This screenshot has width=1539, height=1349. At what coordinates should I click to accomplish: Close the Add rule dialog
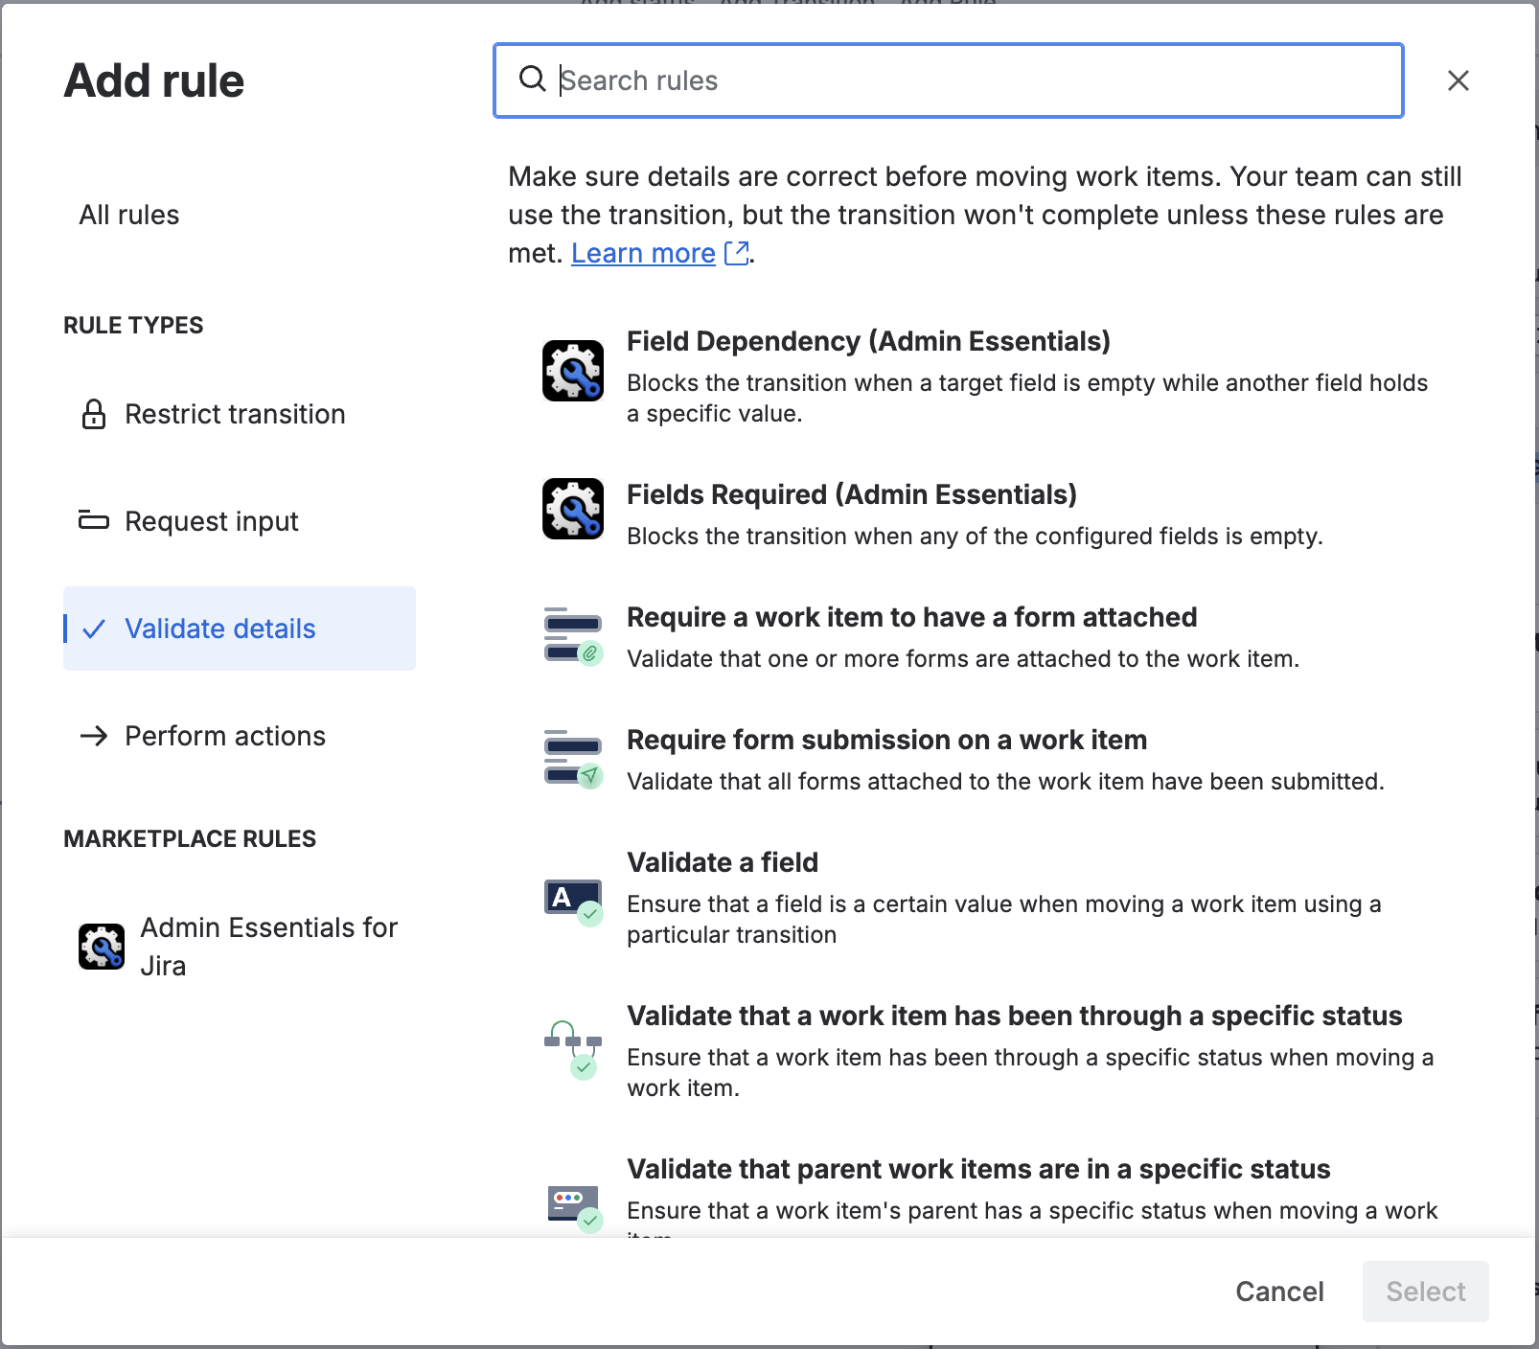pyautogui.click(x=1459, y=80)
